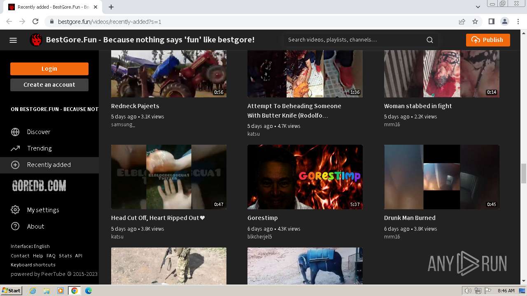The width and height of the screenshot is (527, 296).
Task: Open the Drunk Man Burned thumbnail
Action: tap(442, 177)
